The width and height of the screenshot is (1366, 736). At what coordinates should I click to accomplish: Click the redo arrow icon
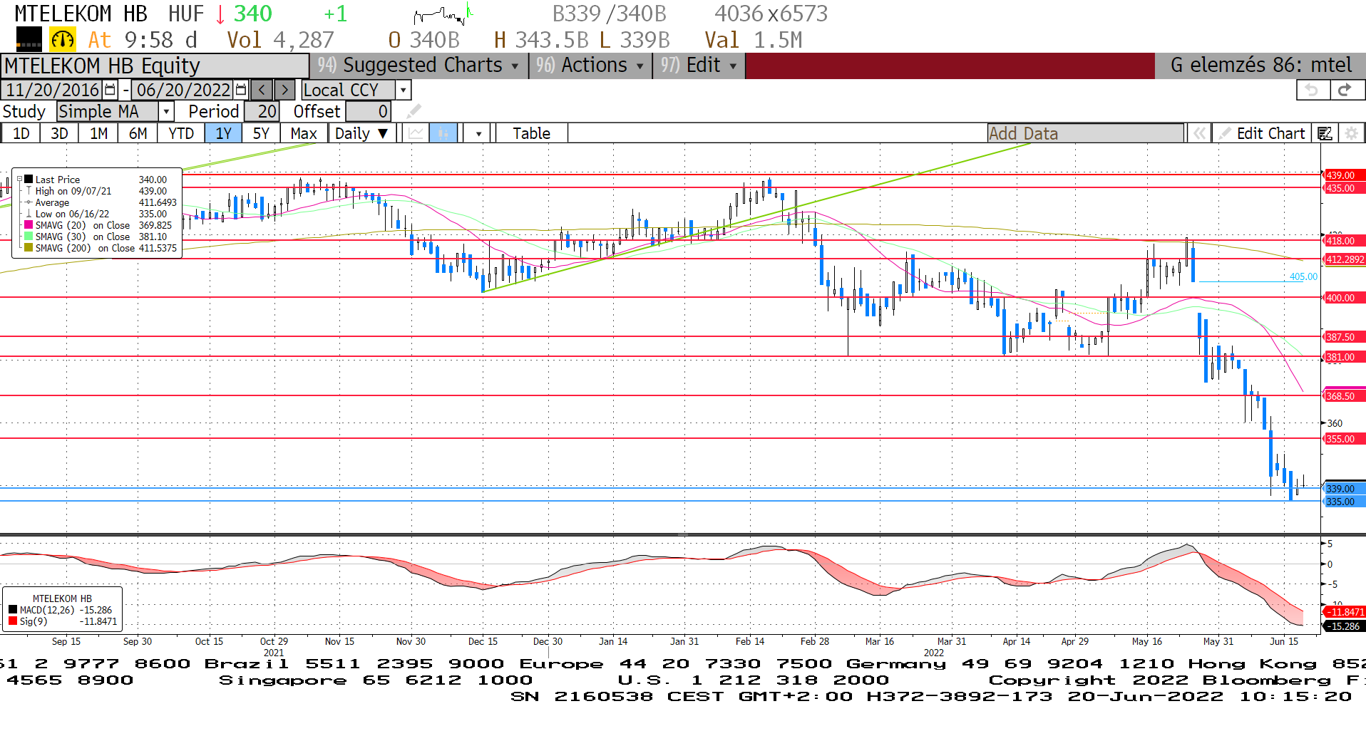[x=1345, y=90]
